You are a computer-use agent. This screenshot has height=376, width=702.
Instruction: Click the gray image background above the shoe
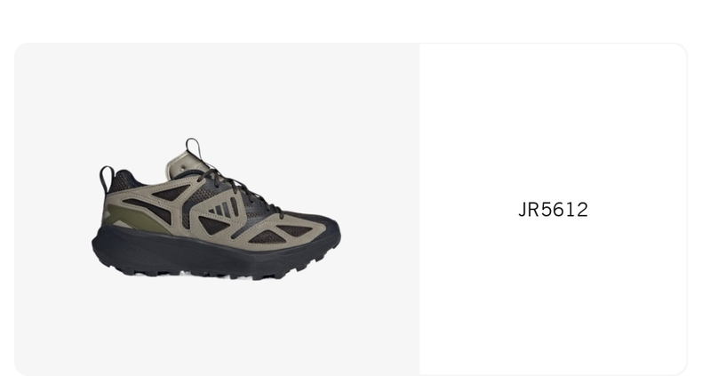point(217,90)
